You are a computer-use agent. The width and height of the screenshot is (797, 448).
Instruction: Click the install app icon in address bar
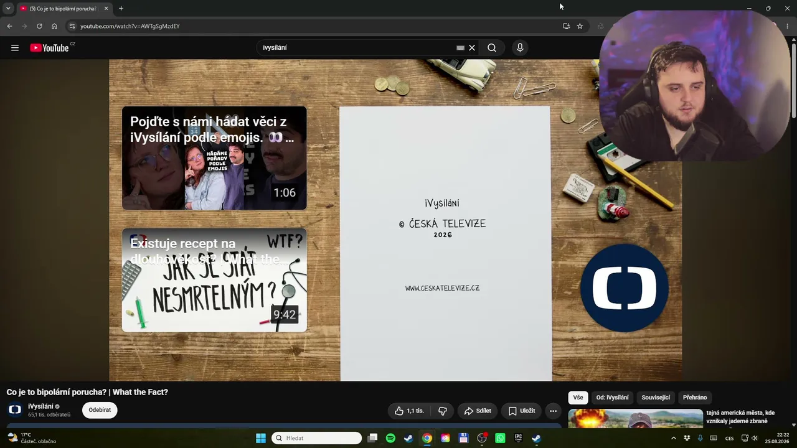click(566, 26)
